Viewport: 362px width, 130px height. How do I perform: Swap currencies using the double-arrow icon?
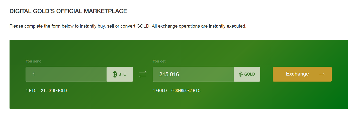point(143,74)
